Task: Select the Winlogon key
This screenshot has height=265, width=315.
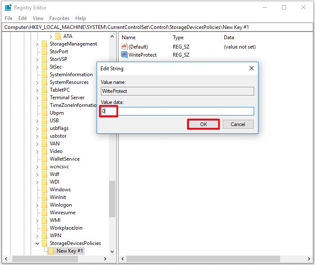Action: [61, 205]
